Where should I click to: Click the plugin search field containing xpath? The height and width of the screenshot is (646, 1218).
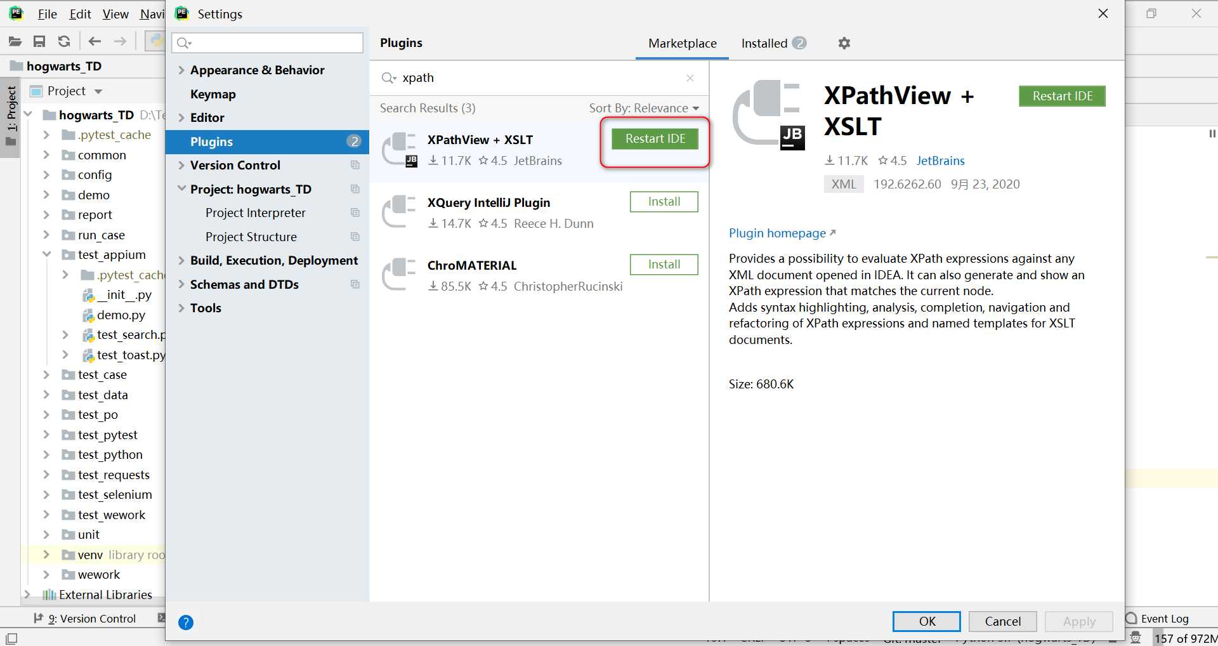pos(539,78)
